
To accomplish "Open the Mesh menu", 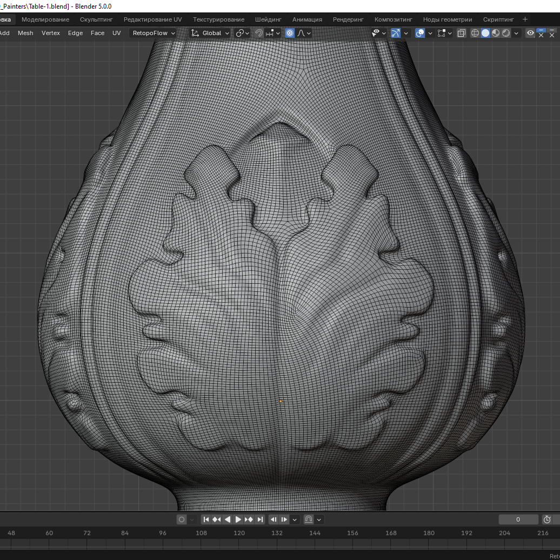I will click(25, 33).
